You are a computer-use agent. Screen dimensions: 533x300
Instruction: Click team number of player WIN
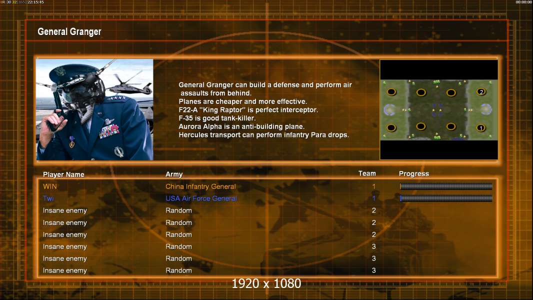point(373,186)
